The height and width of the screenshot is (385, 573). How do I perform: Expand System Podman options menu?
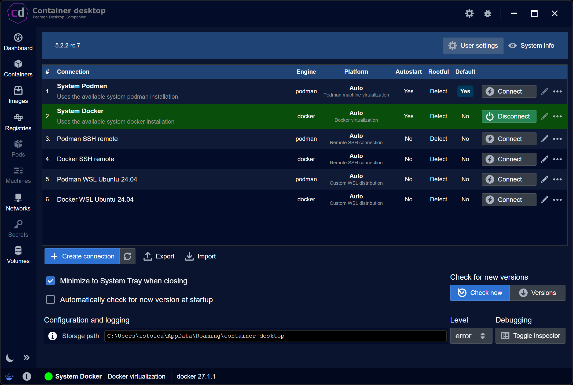557,91
